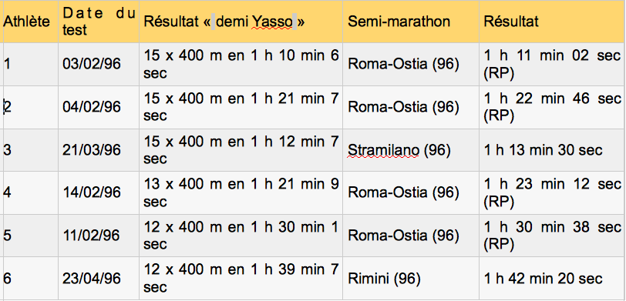The image size is (626, 301).
Task: Click the underlined word Yasso
Action: point(274,22)
